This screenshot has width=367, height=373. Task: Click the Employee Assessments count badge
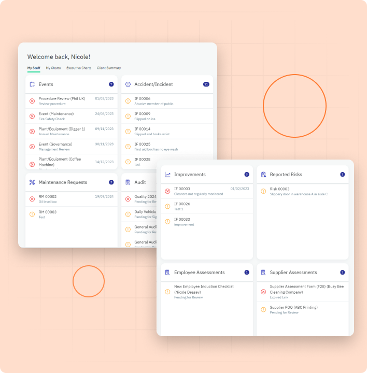point(247,272)
